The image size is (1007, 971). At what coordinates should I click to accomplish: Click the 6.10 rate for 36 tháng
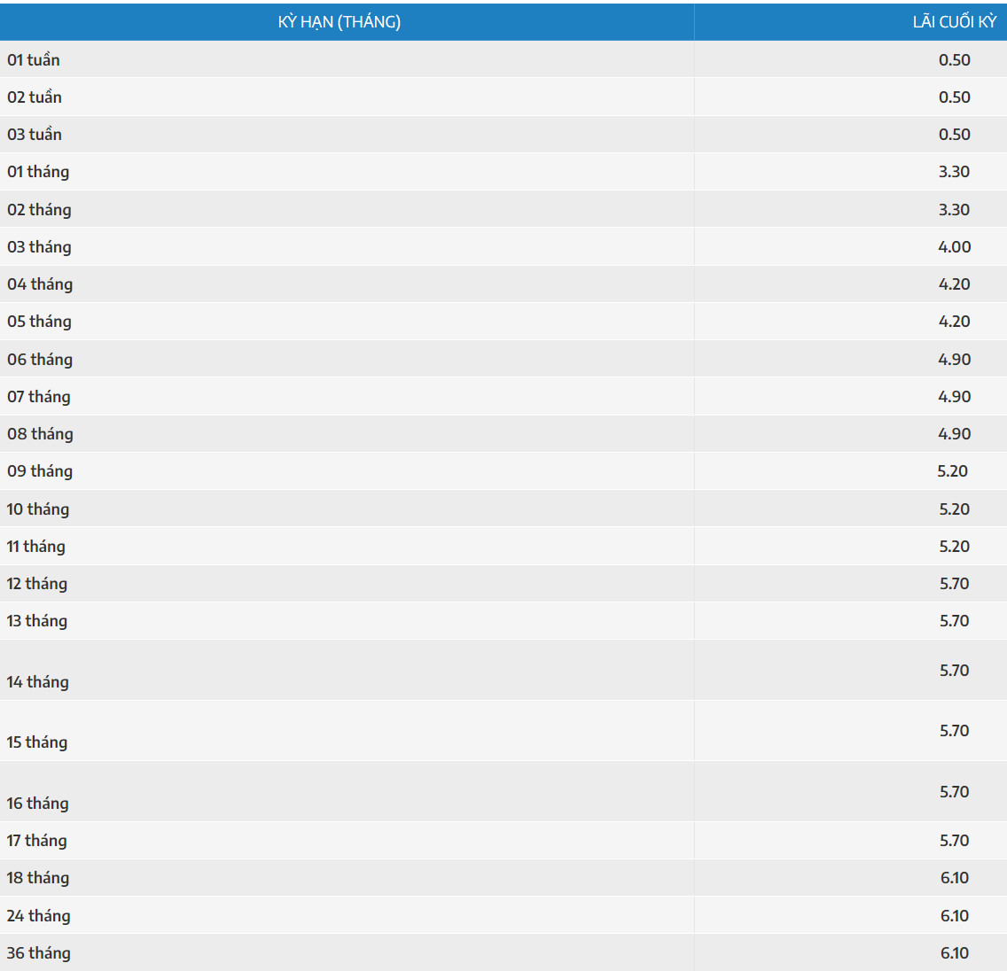[954, 953]
